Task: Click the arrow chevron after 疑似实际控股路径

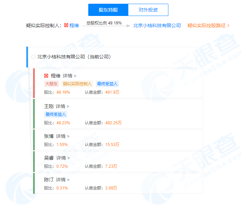Action: coord(228,25)
